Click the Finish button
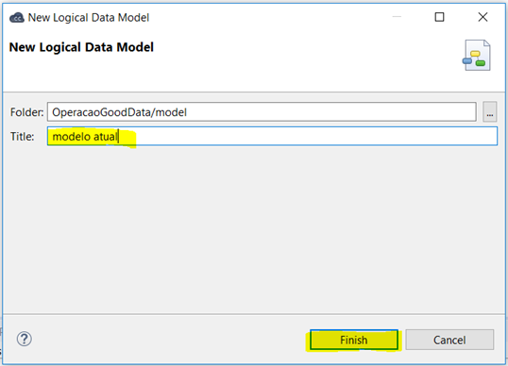The height and width of the screenshot is (366, 508). pyautogui.click(x=354, y=340)
